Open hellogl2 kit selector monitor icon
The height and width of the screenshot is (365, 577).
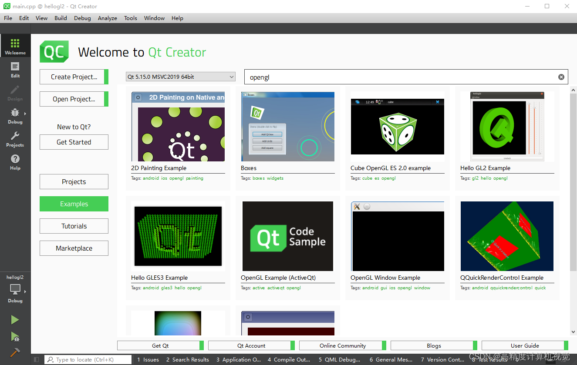[x=15, y=289]
